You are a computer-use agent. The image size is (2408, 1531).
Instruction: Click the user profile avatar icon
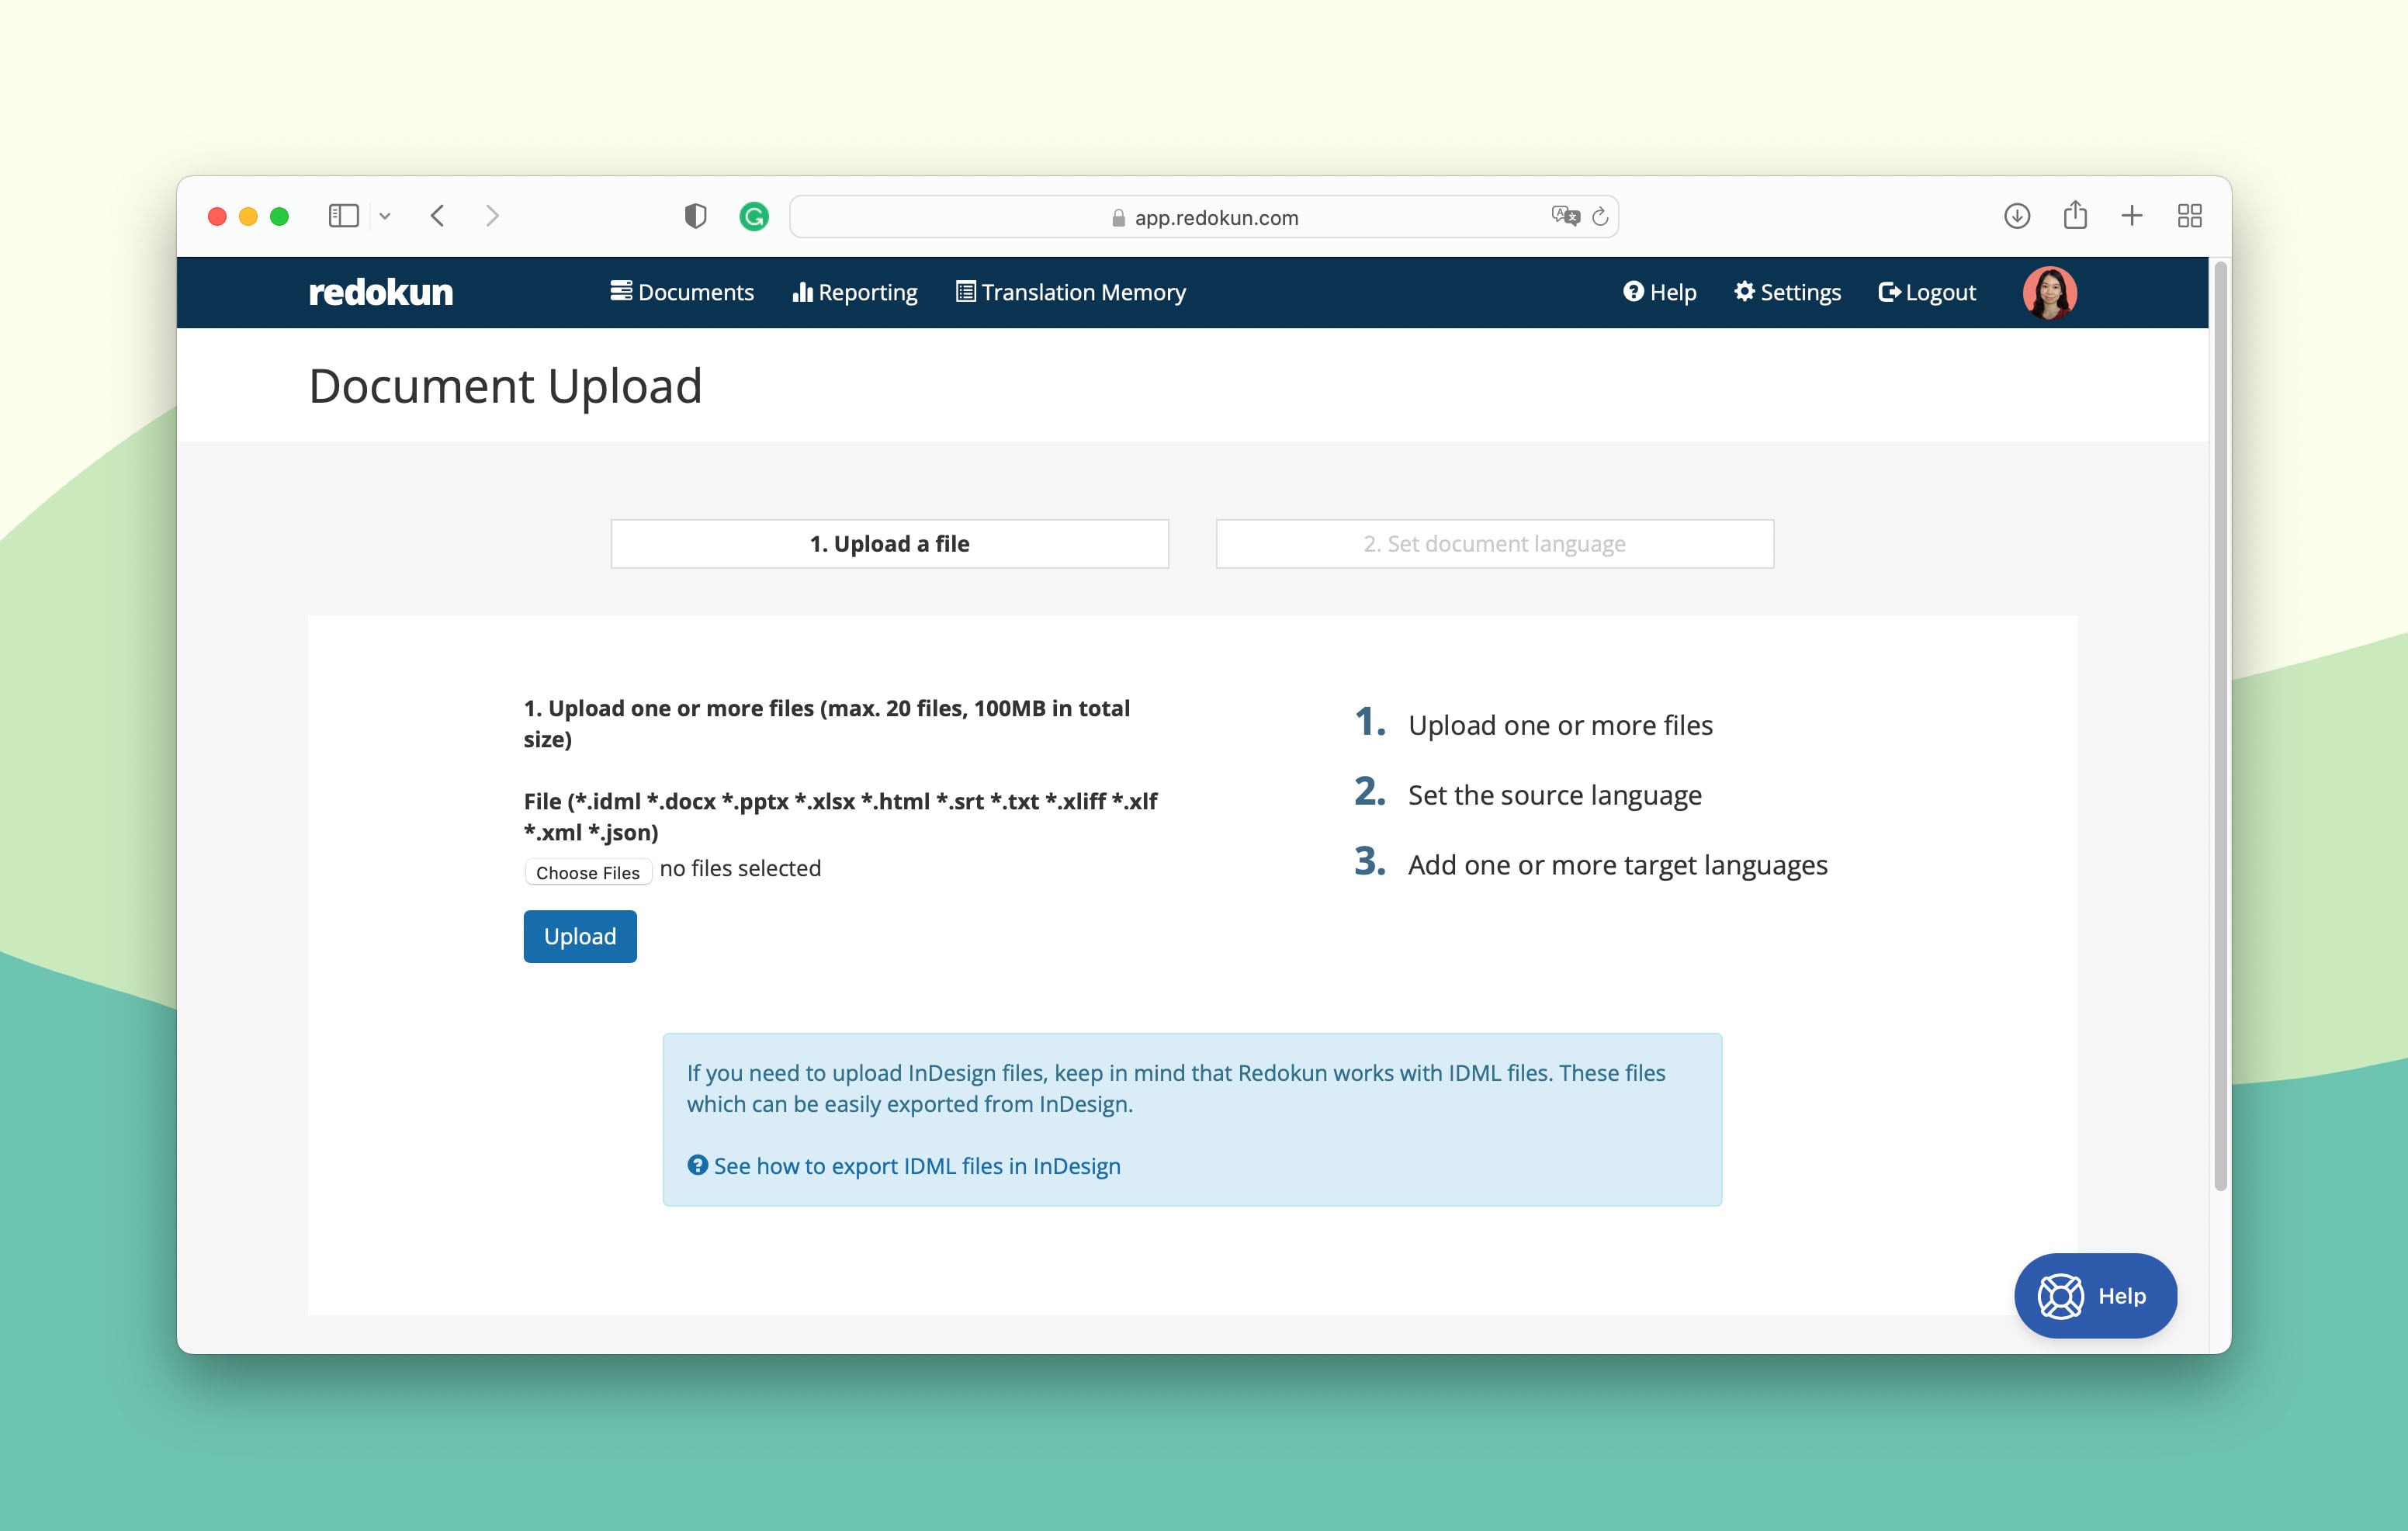point(2052,292)
